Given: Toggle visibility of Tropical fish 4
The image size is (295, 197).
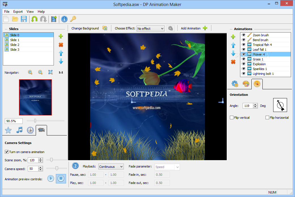Looking at the screenshot, I should (243, 45).
